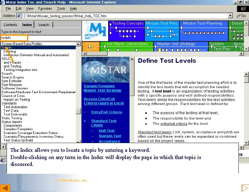Select Testing Integration into index entry
Image resolution: width=249 pixels, height=192 pixels.
20,70
